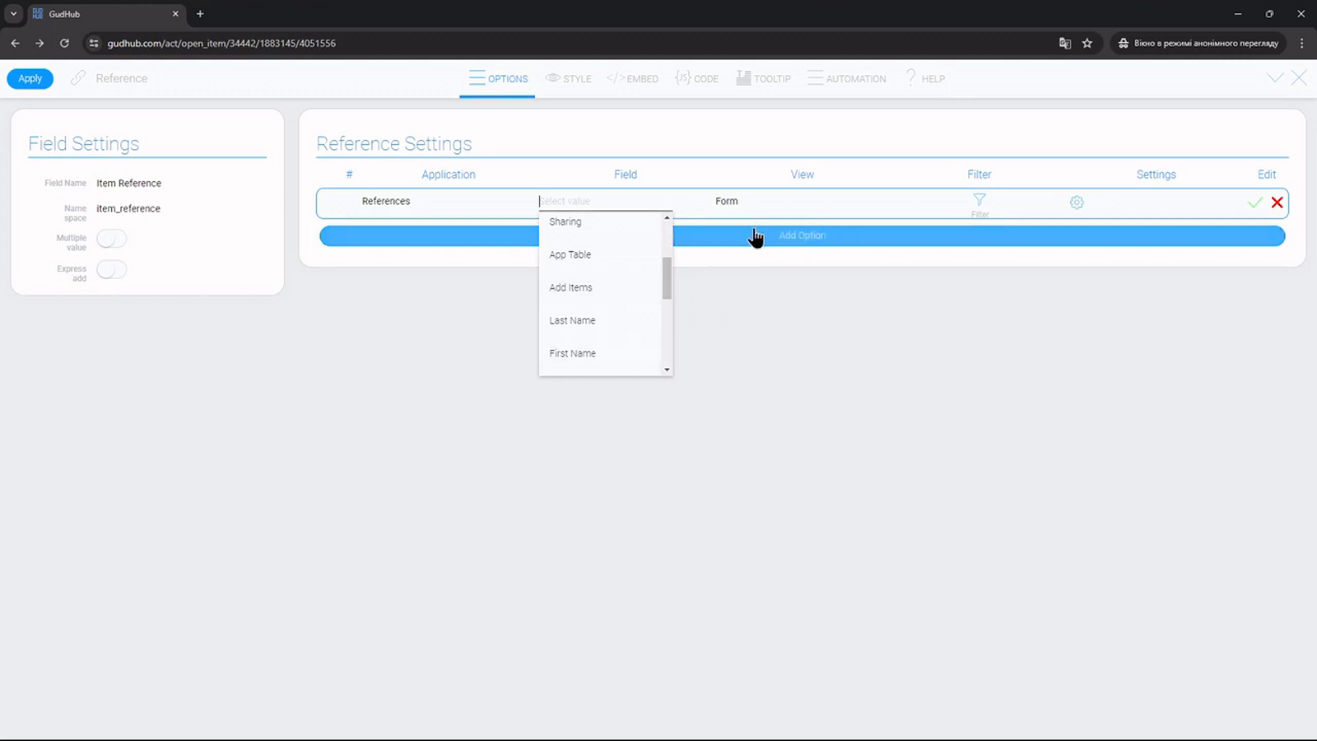Open the TOOLTIP tab
The width and height of the screenshot is (1317, 741).
click(763, 78)
